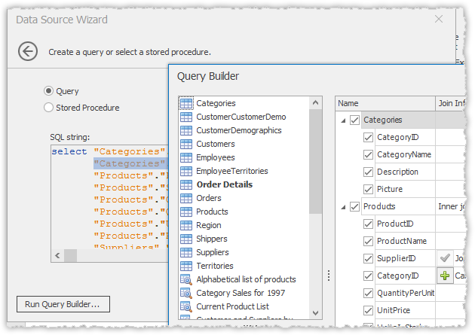
Task: Click the Run Query Builder button
Action: pyautogui.click(x=63, y=304)
